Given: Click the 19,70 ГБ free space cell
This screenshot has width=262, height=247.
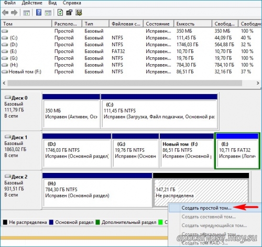Looking at the screenshot, I should 223,58.
